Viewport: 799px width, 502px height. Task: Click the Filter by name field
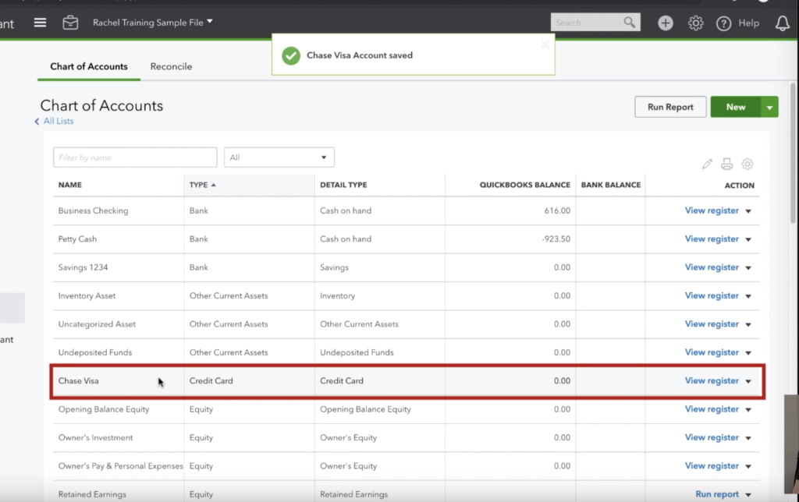(135, 157)
